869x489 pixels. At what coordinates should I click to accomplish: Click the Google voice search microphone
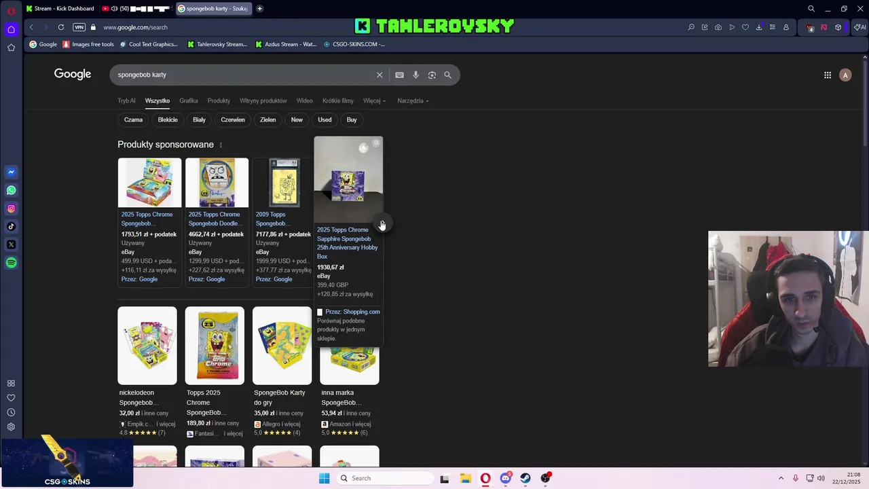tap(415, 75)
